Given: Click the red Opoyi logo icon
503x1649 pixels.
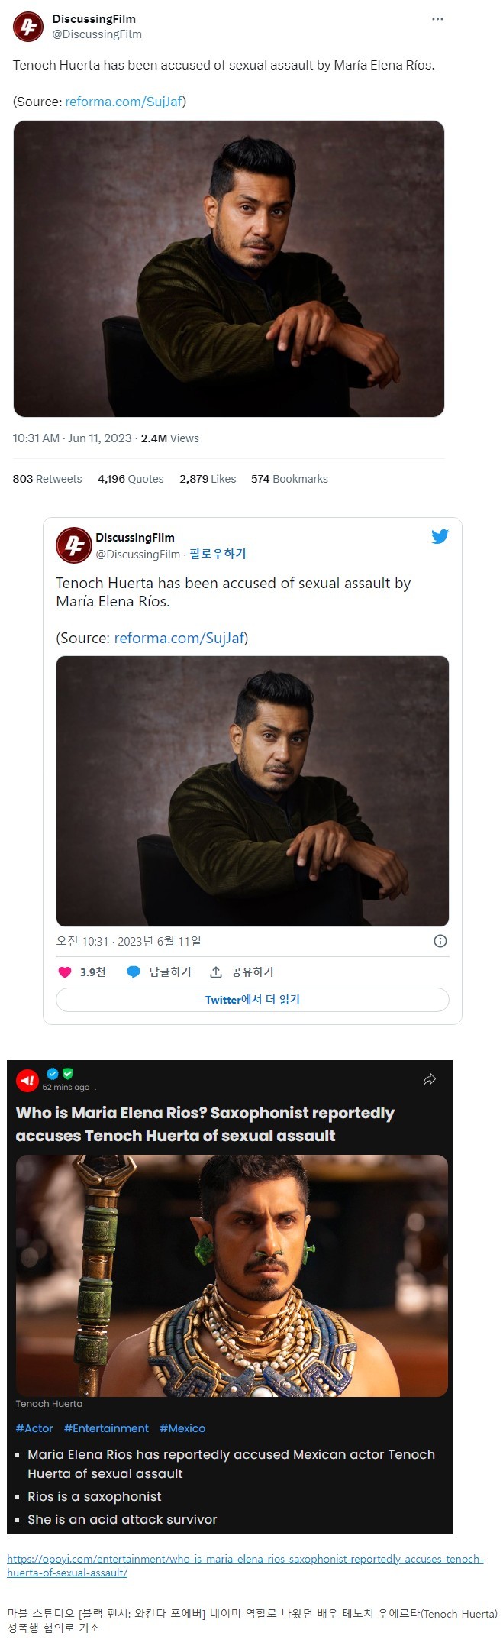Looking at the screenshot, I should [27, 1080].
